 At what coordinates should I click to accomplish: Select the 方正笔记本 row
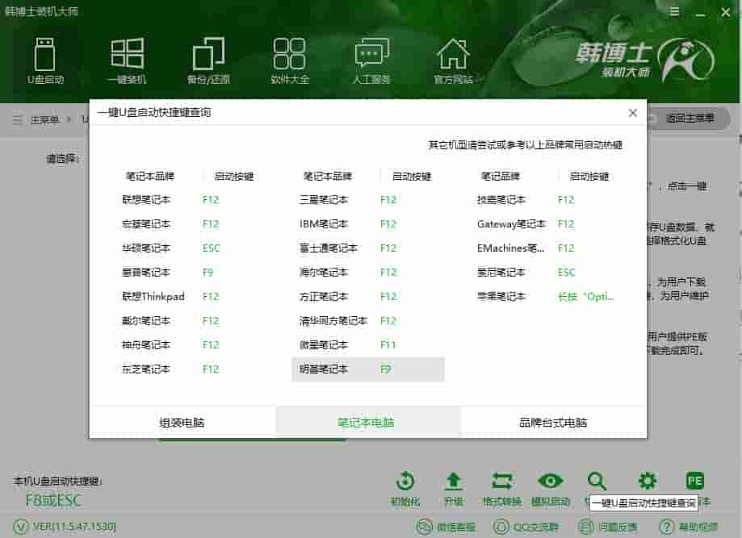click(368, 296)
